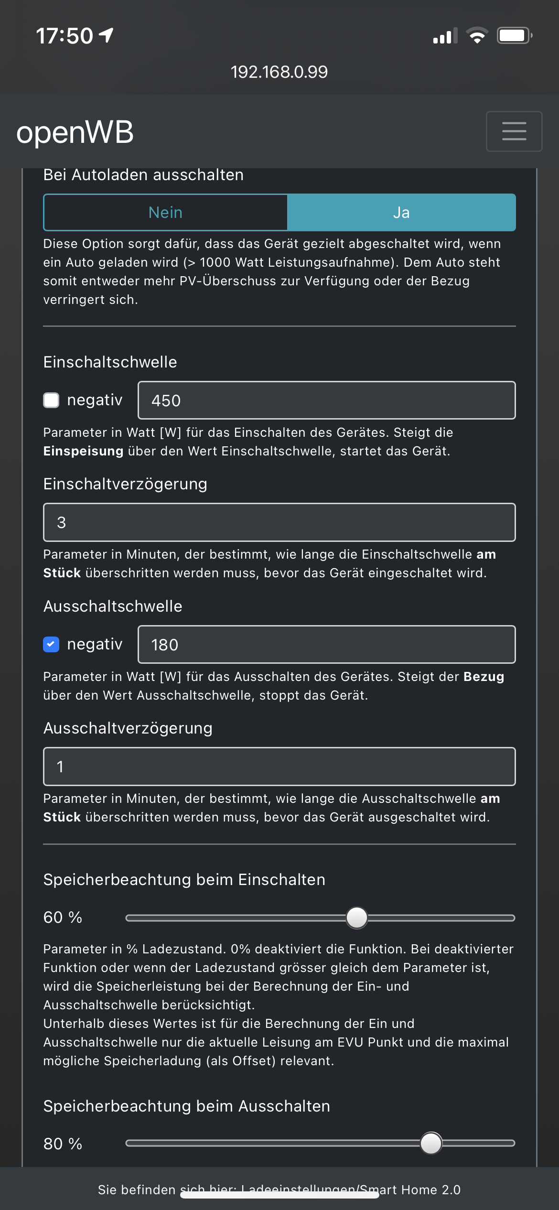Click the Speicherbeachtung beim Einschalten slider handle
The width and height of the screenshot is (559, 1210).
click(356, 918)
